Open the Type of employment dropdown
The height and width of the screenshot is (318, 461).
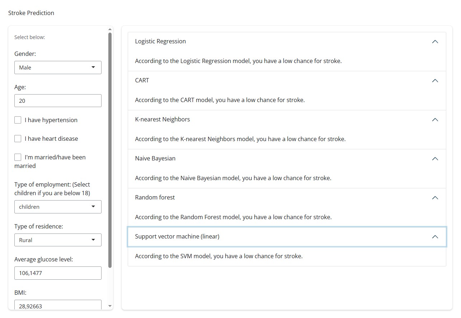tap(58, 207)
